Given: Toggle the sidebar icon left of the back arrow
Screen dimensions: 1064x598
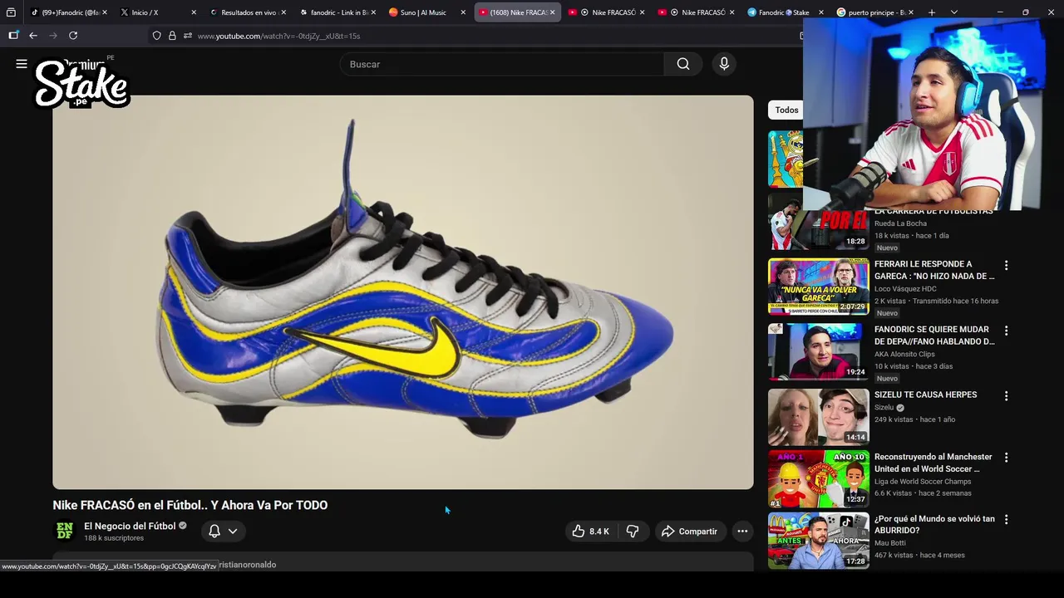Looking at the screenshot, I should pyautogui.click(x=13, y=36).
